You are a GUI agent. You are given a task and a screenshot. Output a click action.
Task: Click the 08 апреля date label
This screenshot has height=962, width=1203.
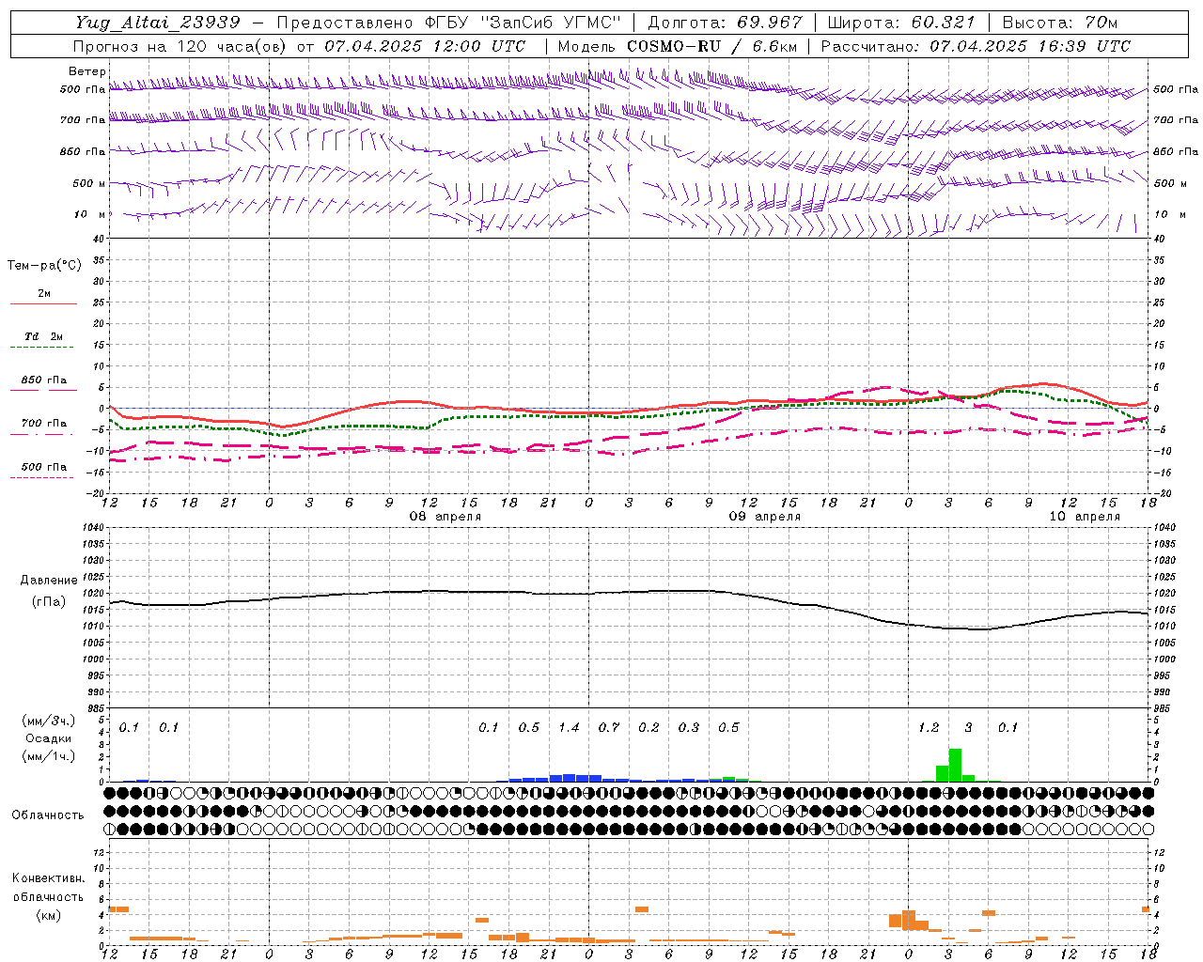[445, 516]
